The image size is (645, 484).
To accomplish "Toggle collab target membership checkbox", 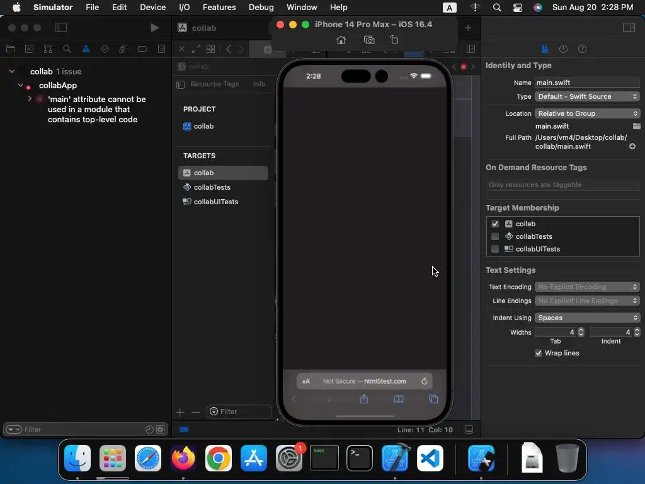I will point(495,224).
